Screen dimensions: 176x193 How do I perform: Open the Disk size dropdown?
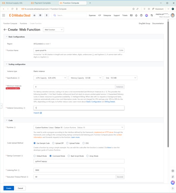[x=120, y=78]
